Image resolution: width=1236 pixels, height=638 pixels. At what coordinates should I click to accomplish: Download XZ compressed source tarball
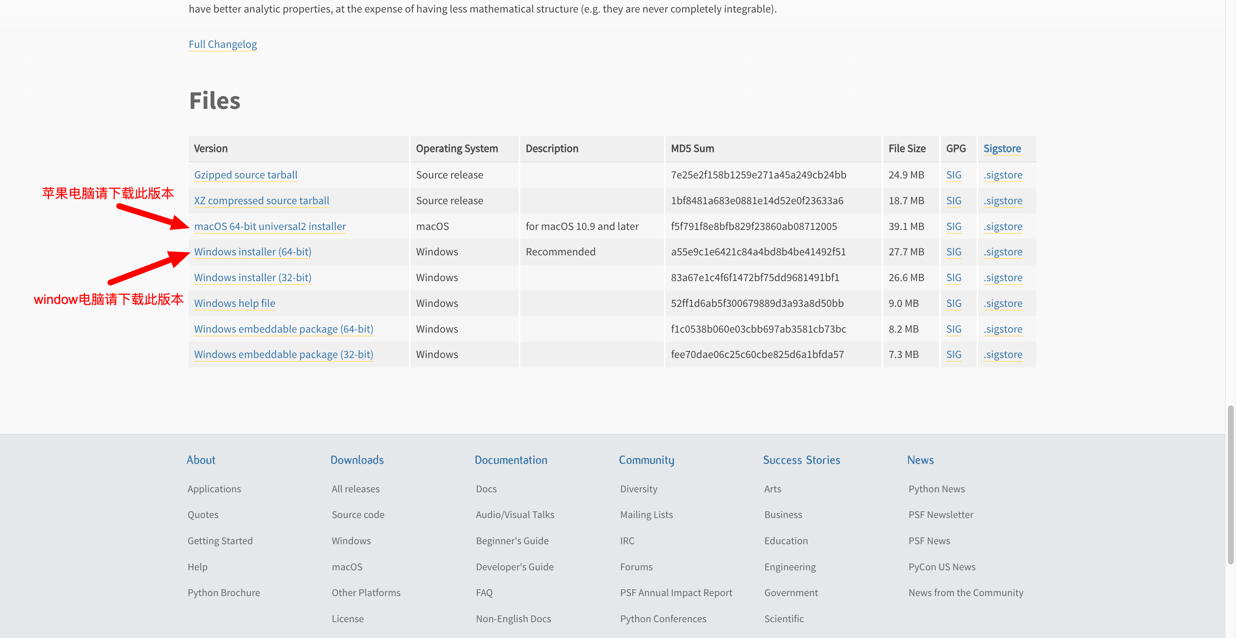[x=262, y=201]
